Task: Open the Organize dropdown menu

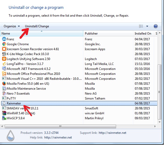Action: coord(12,26)
